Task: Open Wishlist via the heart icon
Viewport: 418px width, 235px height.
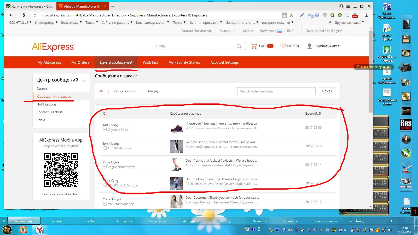Action: pos(283,46)
